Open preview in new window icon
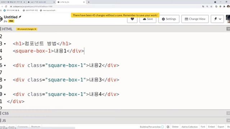This screenshot has width=230, height=129. [x=168, y=127]
